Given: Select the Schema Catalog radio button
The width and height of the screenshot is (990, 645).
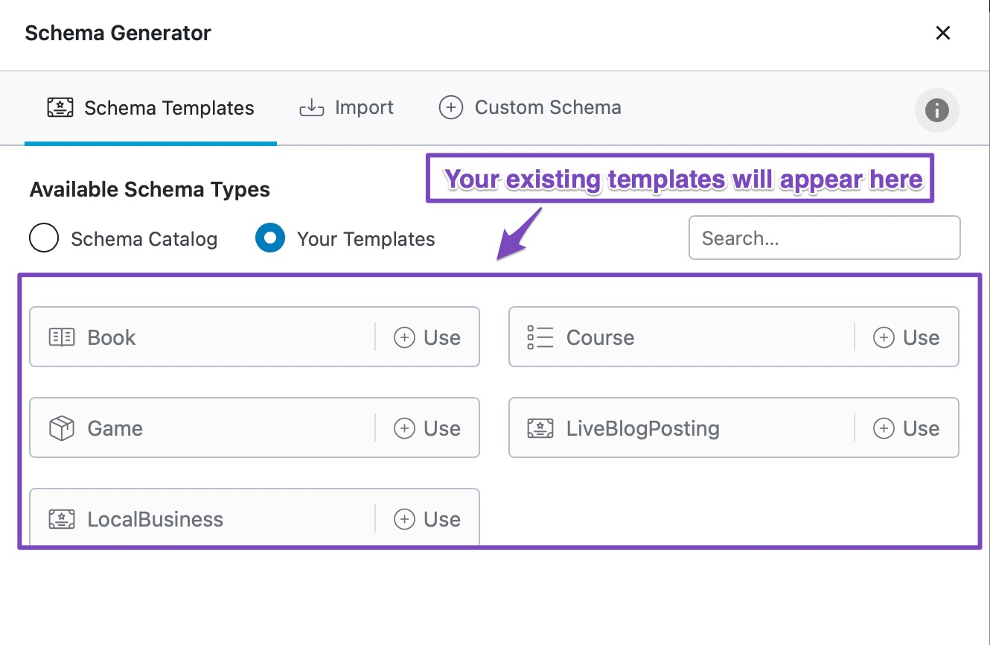Looking at the screenshot, I should (44, 238).
